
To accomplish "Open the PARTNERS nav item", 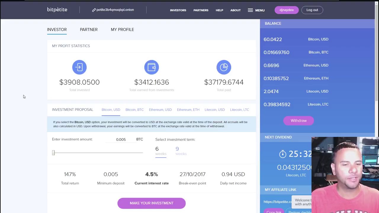I will coord(201,10).
